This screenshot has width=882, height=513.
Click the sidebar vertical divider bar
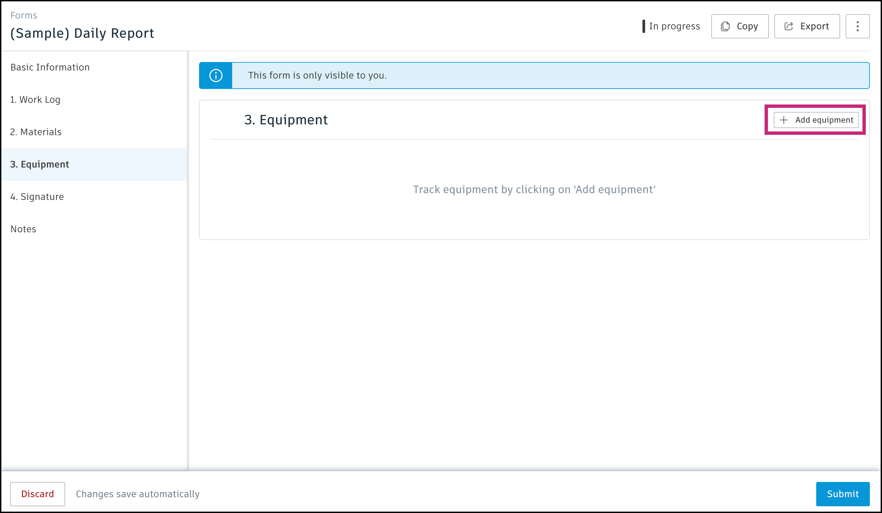coord(188,261)
